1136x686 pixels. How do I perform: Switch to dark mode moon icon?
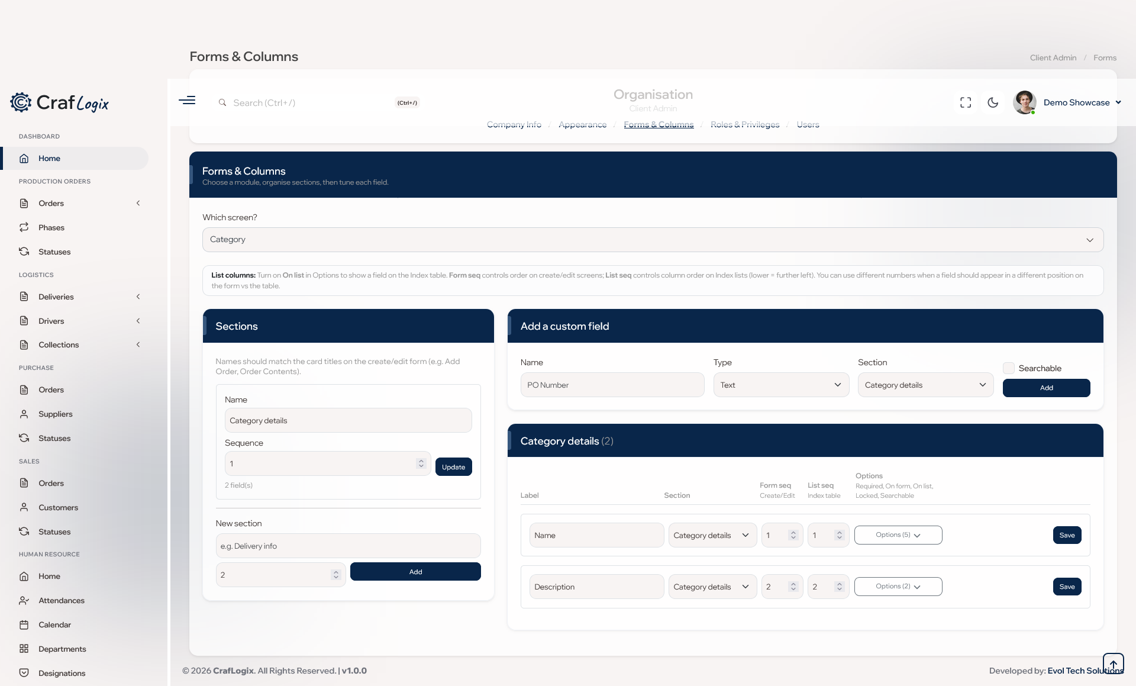[993, 102]
